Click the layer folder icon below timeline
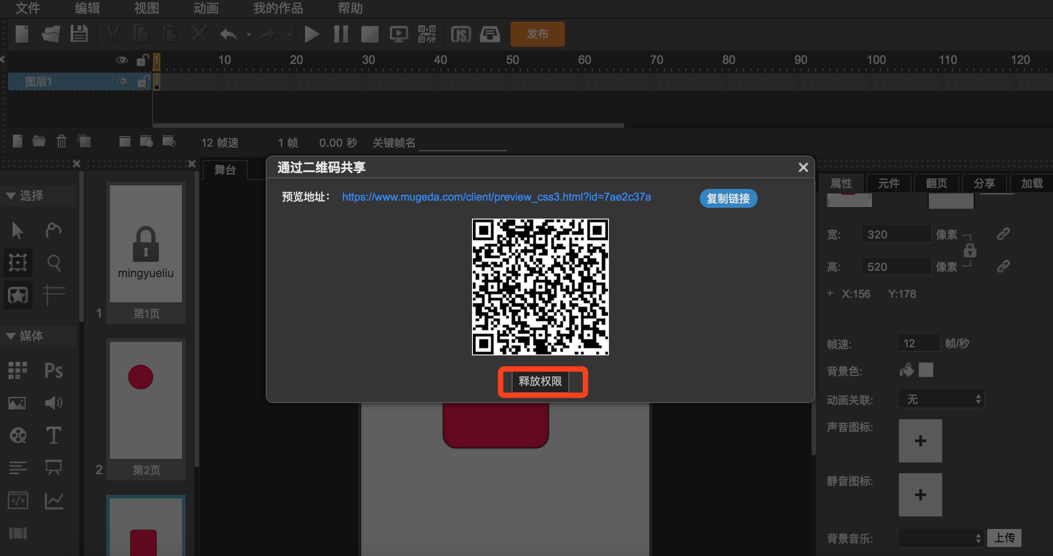This screenshot has height=556, width=1053. pyautogui.click(x=39, y=141)
